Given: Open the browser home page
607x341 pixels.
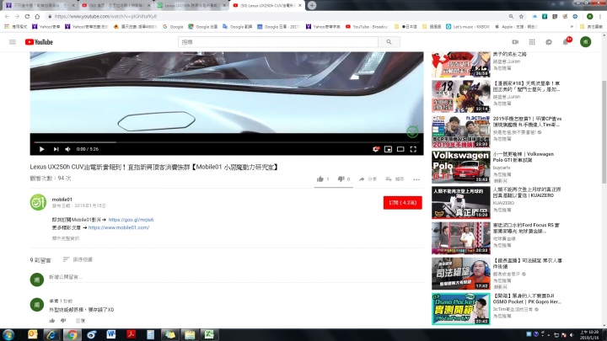Looking at the screenshot, I should click(37, 16).
